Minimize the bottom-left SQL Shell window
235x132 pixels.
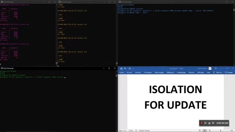click(x=104, y=68)
